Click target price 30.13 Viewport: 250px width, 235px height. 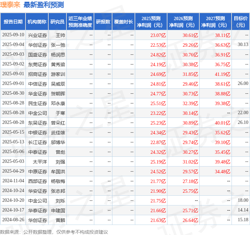(243, 45)
